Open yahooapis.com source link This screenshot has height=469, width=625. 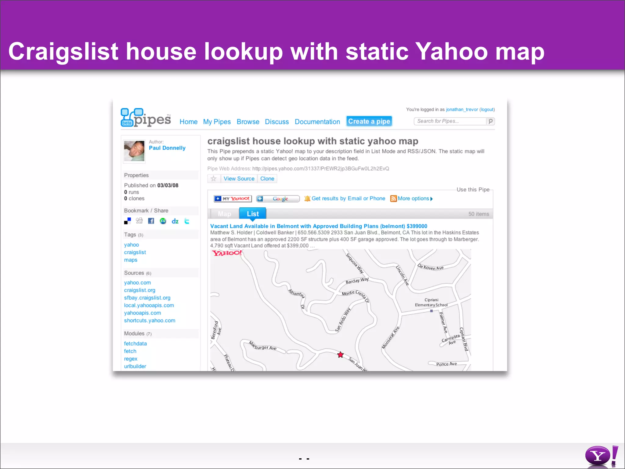[143, 313]
